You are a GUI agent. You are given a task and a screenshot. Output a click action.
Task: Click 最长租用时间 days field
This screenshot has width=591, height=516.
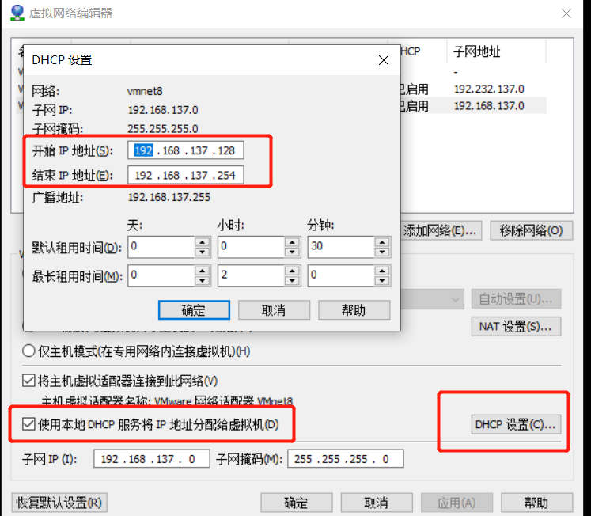(161, 276)
